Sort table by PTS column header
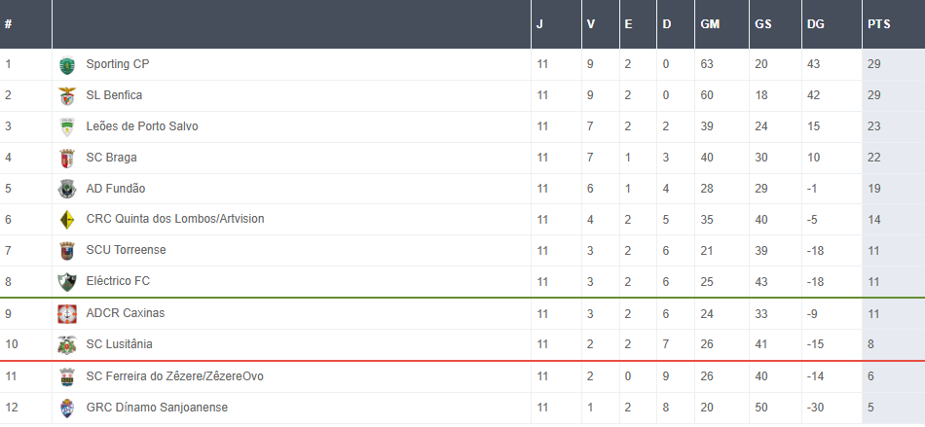This screenshot has width=925, height=427. pos(878,24)
